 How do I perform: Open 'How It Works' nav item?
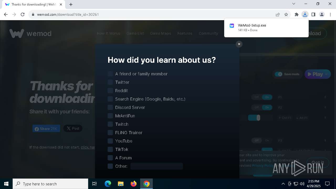click(108, 33)
